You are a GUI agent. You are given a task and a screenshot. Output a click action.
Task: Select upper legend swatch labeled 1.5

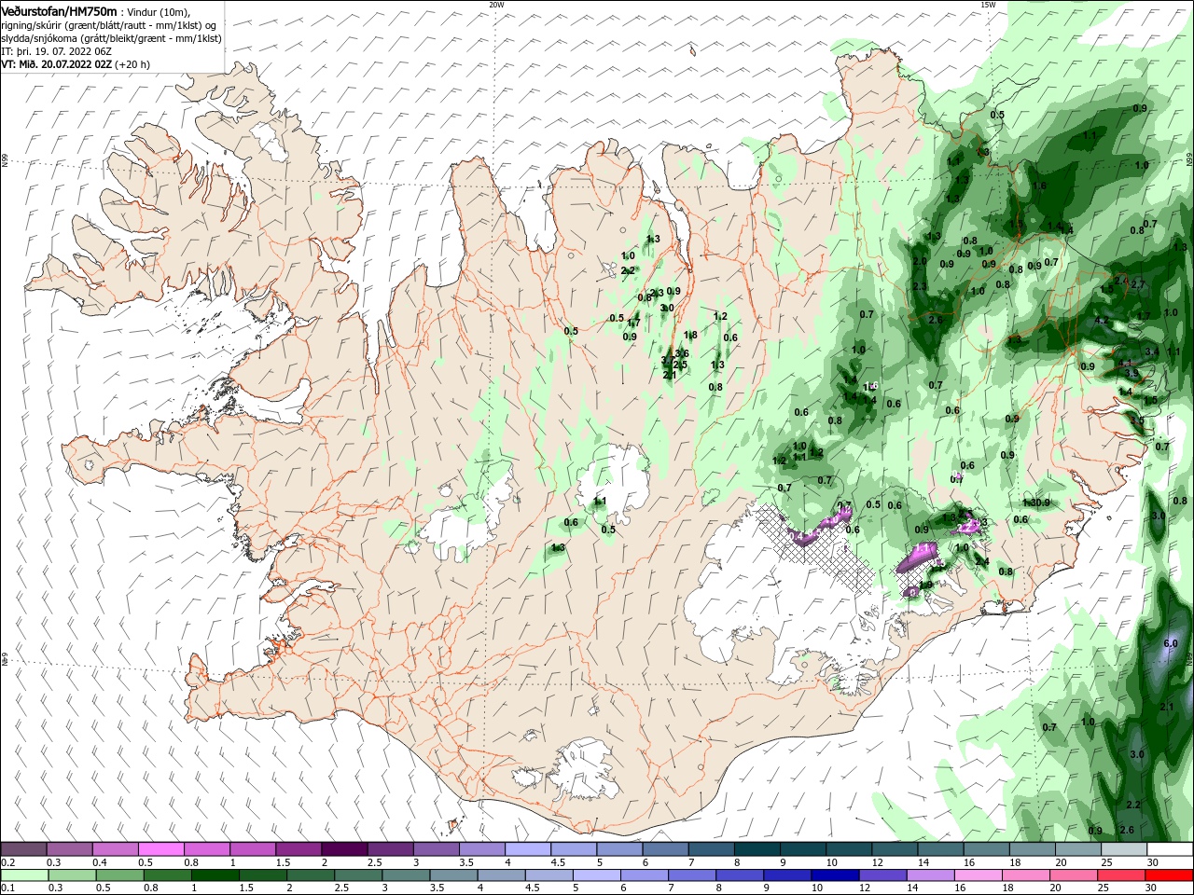[298, 849]
